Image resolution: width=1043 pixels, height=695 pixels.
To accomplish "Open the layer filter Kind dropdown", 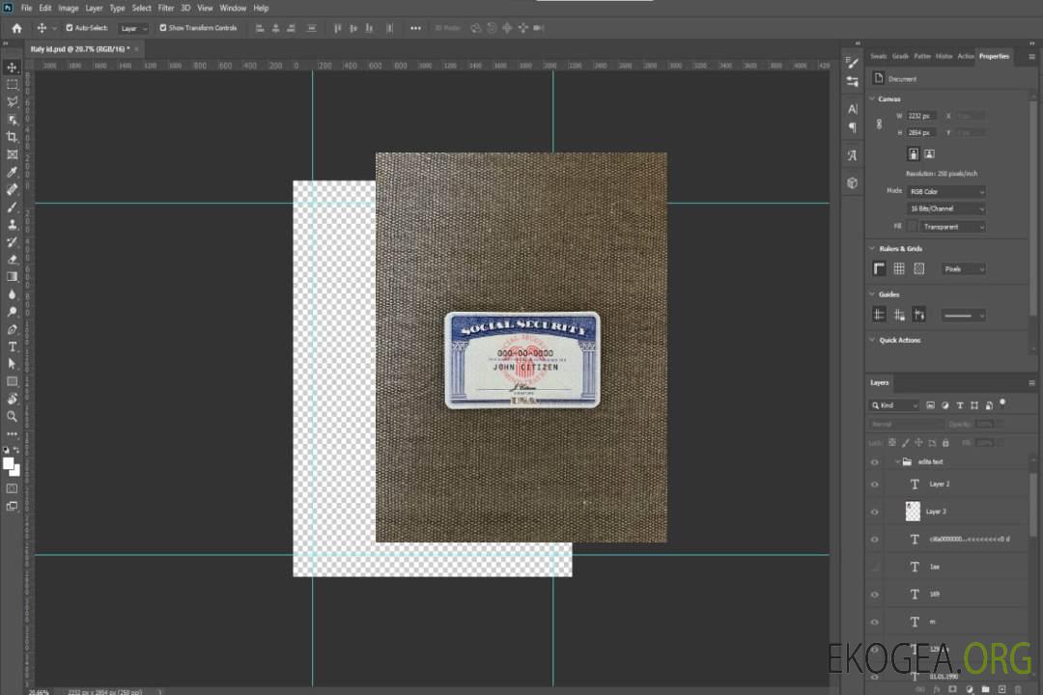I will pyautogui.click(x=894, y=405).
